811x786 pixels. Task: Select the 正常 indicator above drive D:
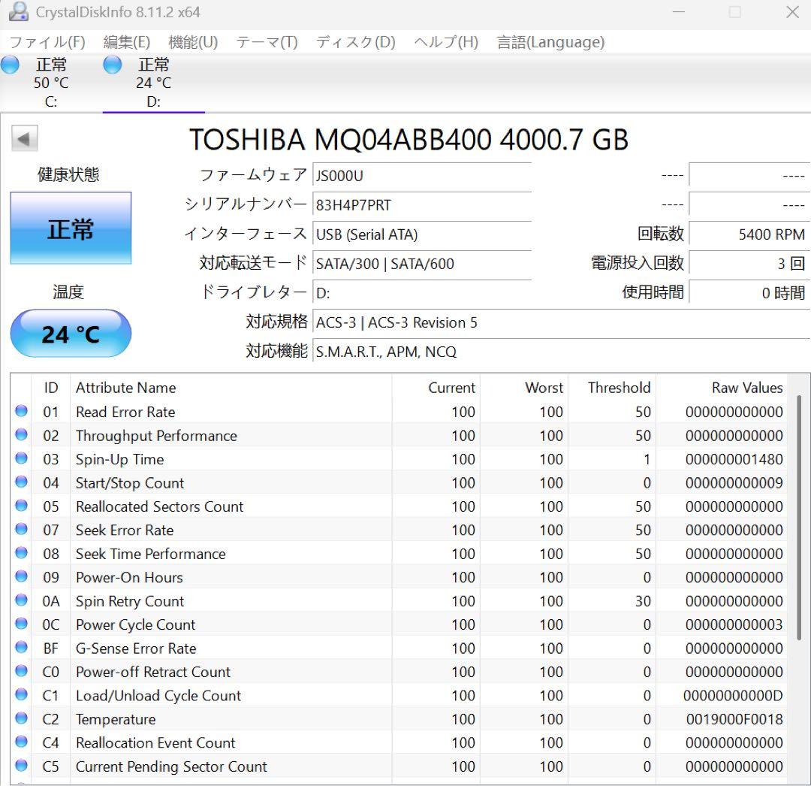[x=111, y=65]
